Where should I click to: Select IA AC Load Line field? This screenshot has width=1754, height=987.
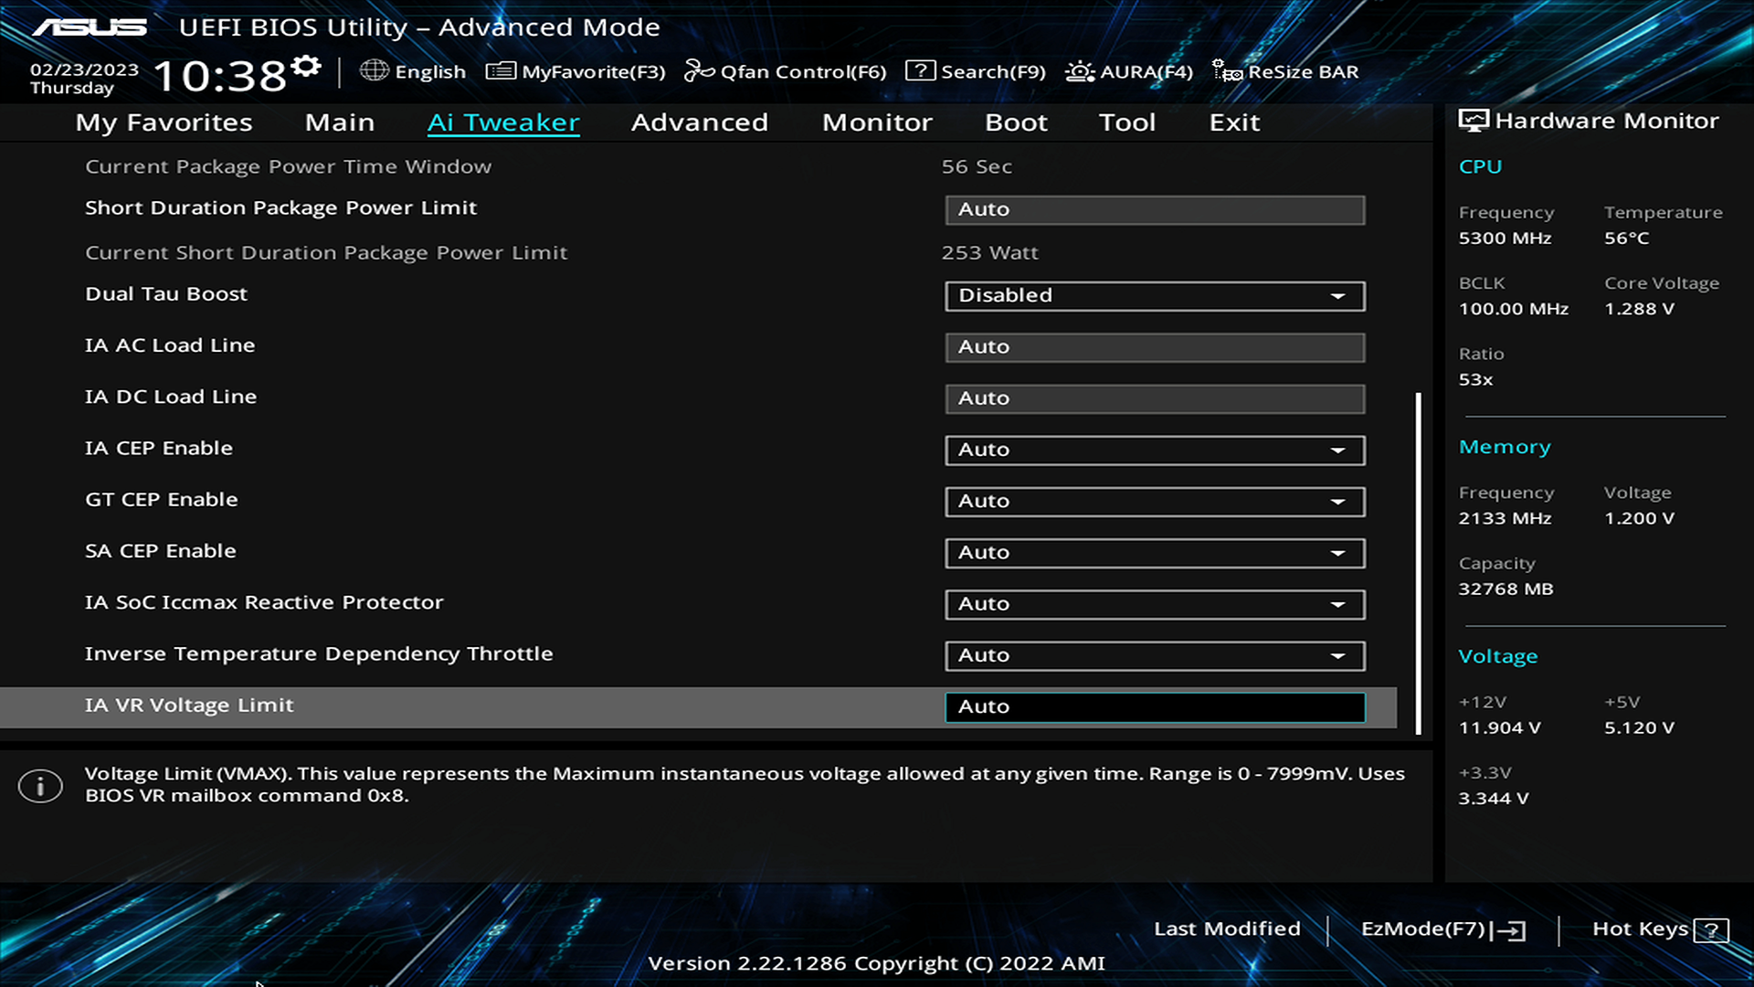point(1155,347)
